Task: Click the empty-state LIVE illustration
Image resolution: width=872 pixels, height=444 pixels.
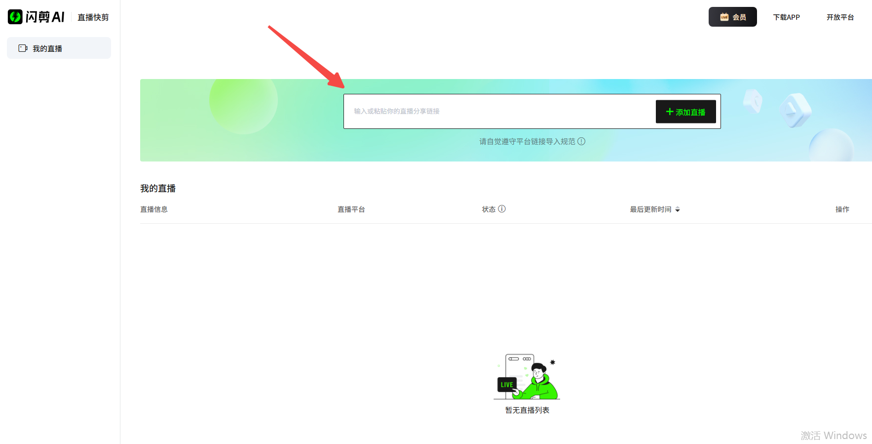Action: tap(527, 378)
